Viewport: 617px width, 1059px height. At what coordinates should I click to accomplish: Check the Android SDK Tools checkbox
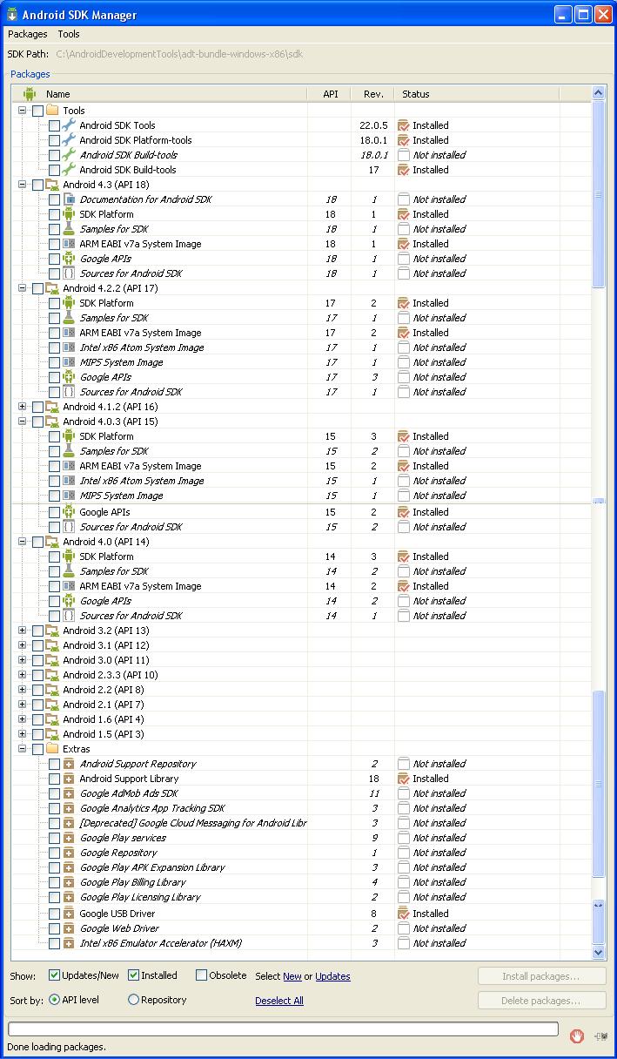pos(54,126)
